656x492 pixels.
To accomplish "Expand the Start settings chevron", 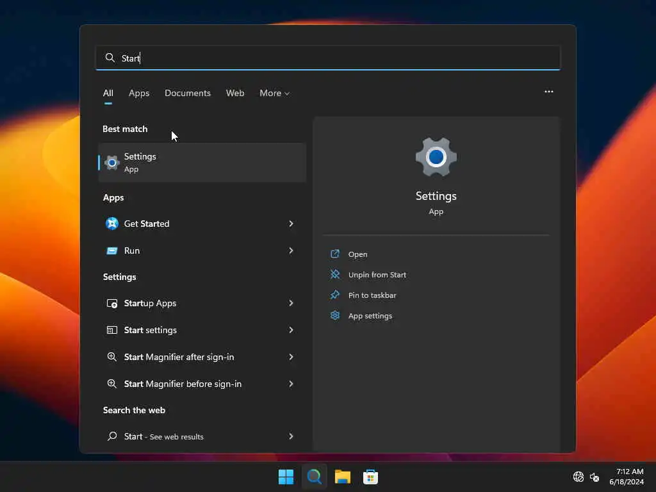I will (x=291, y=330).
